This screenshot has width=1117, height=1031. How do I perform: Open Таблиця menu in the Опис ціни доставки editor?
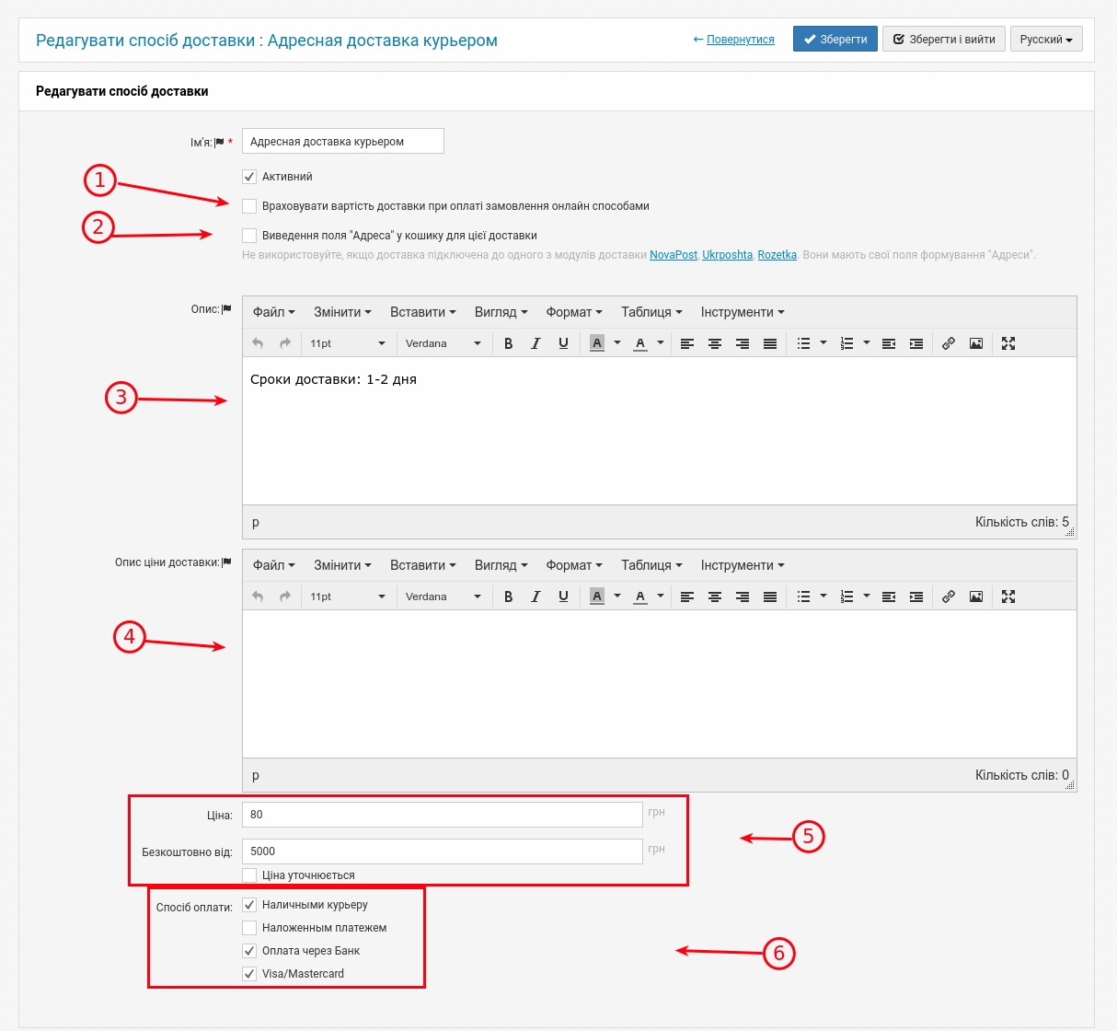[651, 565]
